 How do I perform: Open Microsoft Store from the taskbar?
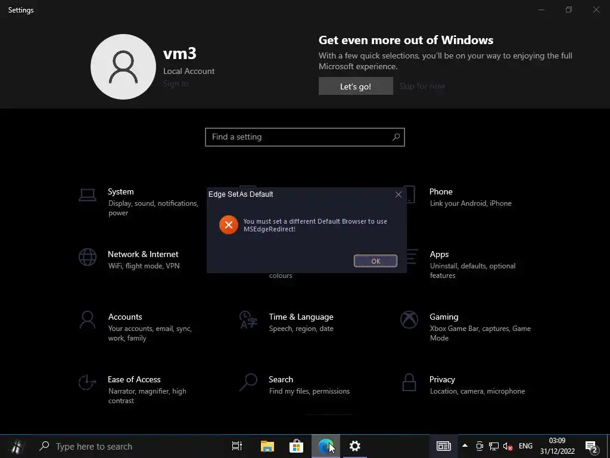pyautogui.click(x=296, y=446)
